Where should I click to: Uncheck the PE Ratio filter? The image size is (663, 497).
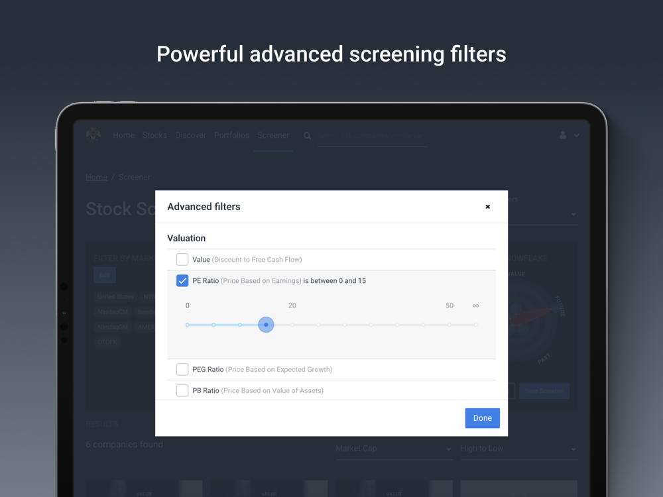(x=182, y=281)
